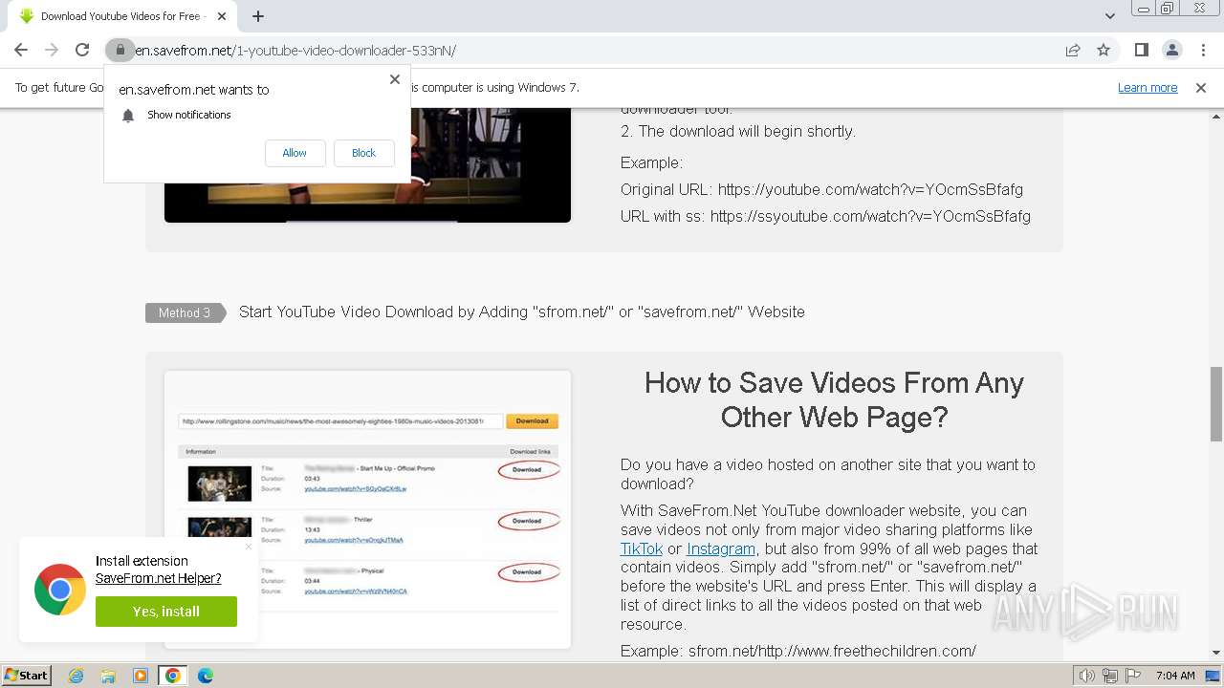
Task: Open network icon in system tray
Action: point(1110,676)
